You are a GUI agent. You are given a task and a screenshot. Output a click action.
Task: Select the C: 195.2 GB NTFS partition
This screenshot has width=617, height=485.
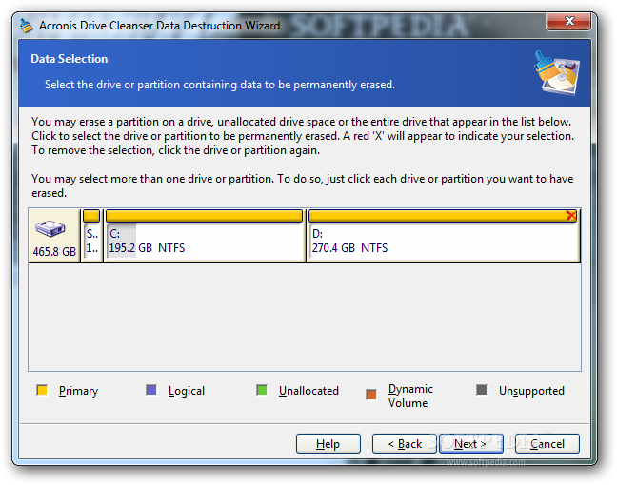point(204,236)
